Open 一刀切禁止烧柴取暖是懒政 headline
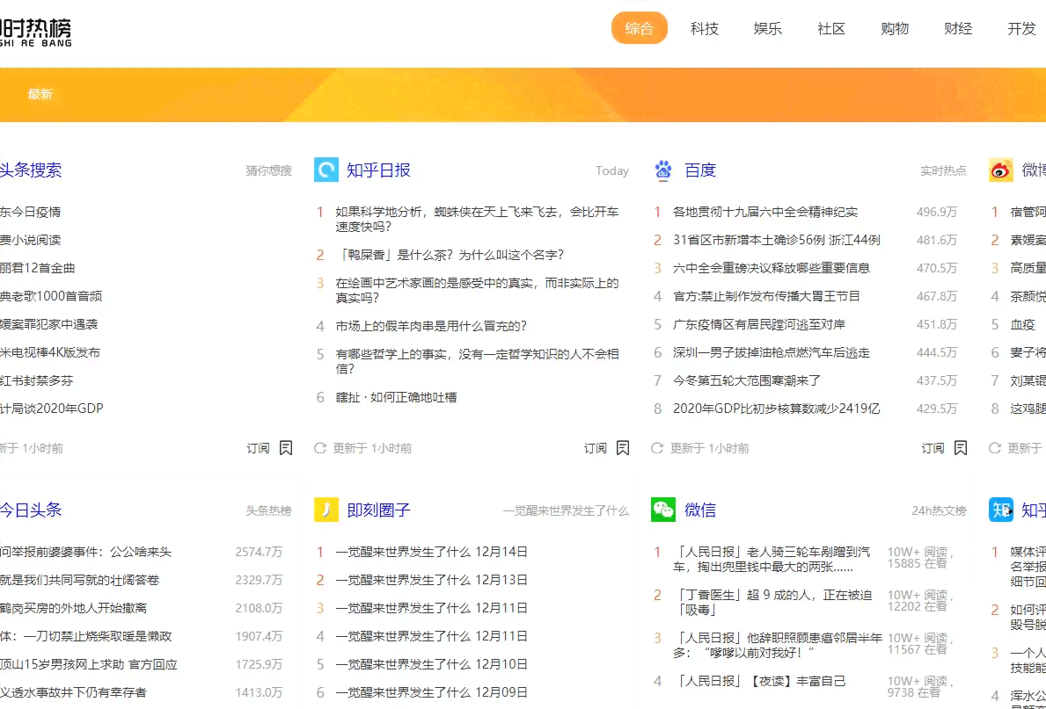The height and width of the screenshot is (709, 1046). 86,636
